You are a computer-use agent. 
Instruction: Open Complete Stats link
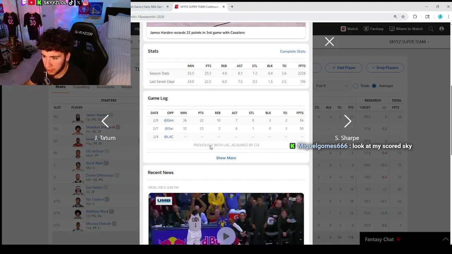pos(293,52)
